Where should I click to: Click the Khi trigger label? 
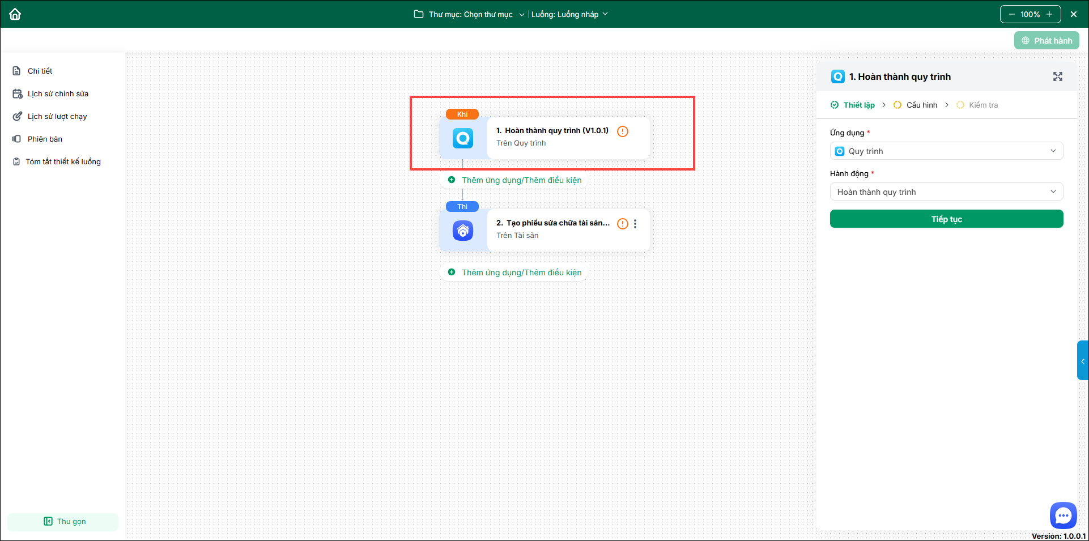(x=462, y=114)
